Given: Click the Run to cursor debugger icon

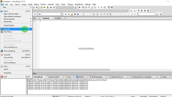Looking at the screenshot, I should pos(83,7).
